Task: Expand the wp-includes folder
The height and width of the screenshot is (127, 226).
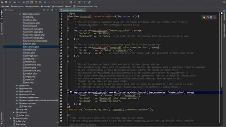Action: [11, 118]
